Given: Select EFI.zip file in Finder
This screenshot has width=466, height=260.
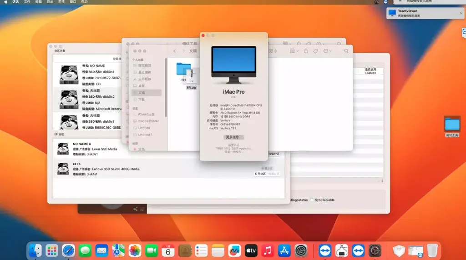Looking at the screenshot, I should point(192,79).
